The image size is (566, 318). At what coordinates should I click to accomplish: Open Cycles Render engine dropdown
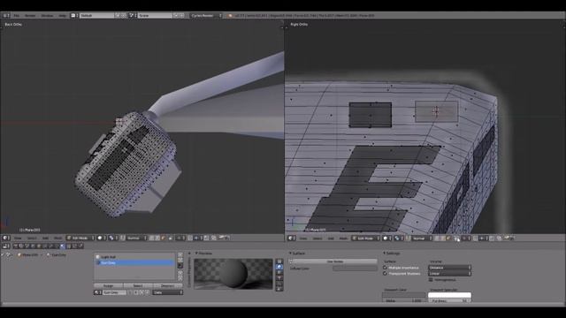(206, 16)
